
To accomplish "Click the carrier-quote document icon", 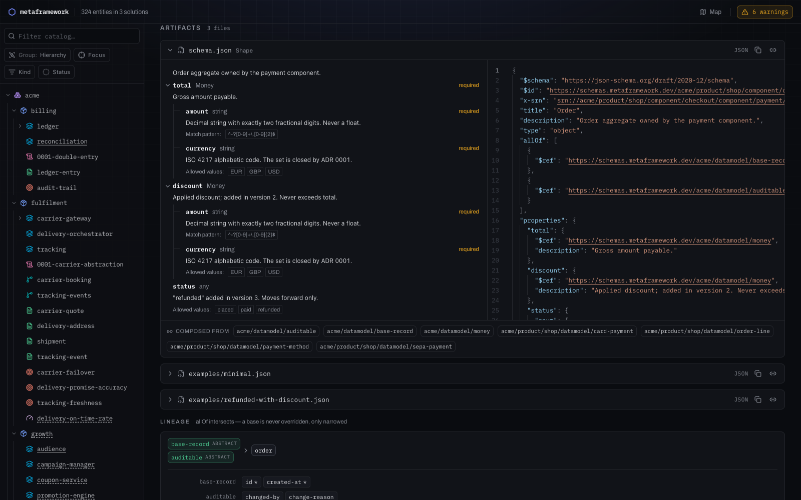I will click(x=30, y=311).
